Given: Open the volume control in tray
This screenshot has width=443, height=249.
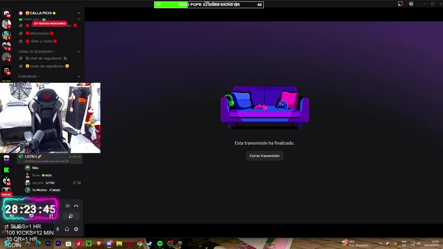Looking at the screenshot, I should (x=418, y=243).
